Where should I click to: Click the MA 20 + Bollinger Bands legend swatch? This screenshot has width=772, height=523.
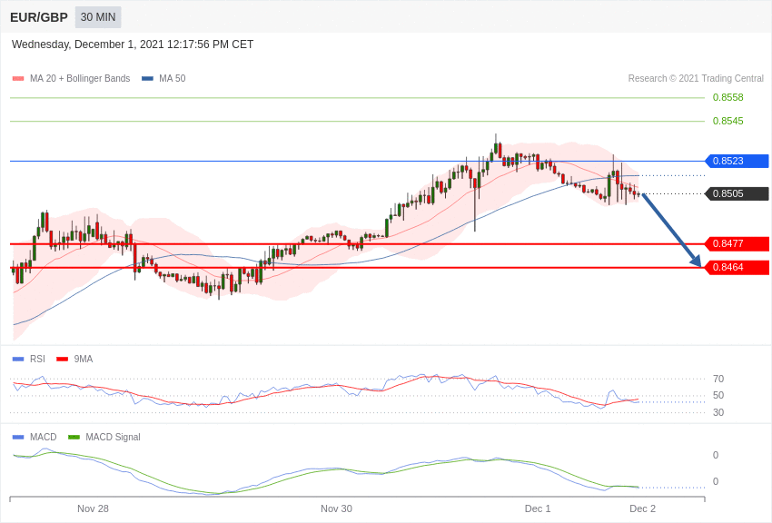click(x=18, y=78)
